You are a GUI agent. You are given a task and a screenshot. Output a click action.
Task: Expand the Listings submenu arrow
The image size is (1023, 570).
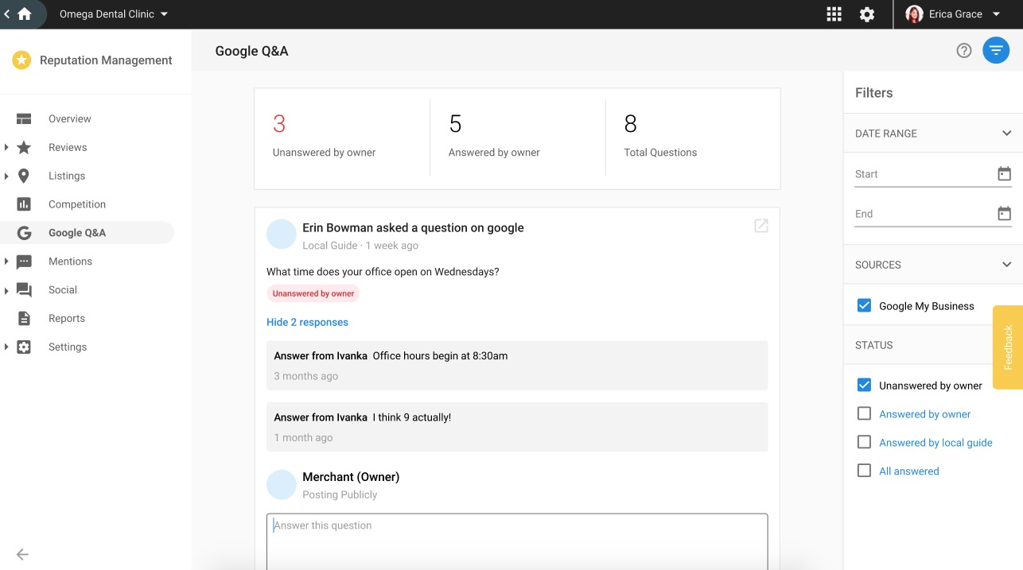(x=6, y=176)
